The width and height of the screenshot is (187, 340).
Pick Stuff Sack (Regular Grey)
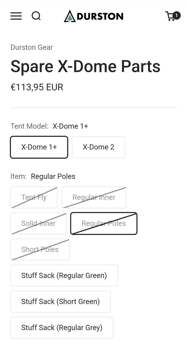click(62, 328)
